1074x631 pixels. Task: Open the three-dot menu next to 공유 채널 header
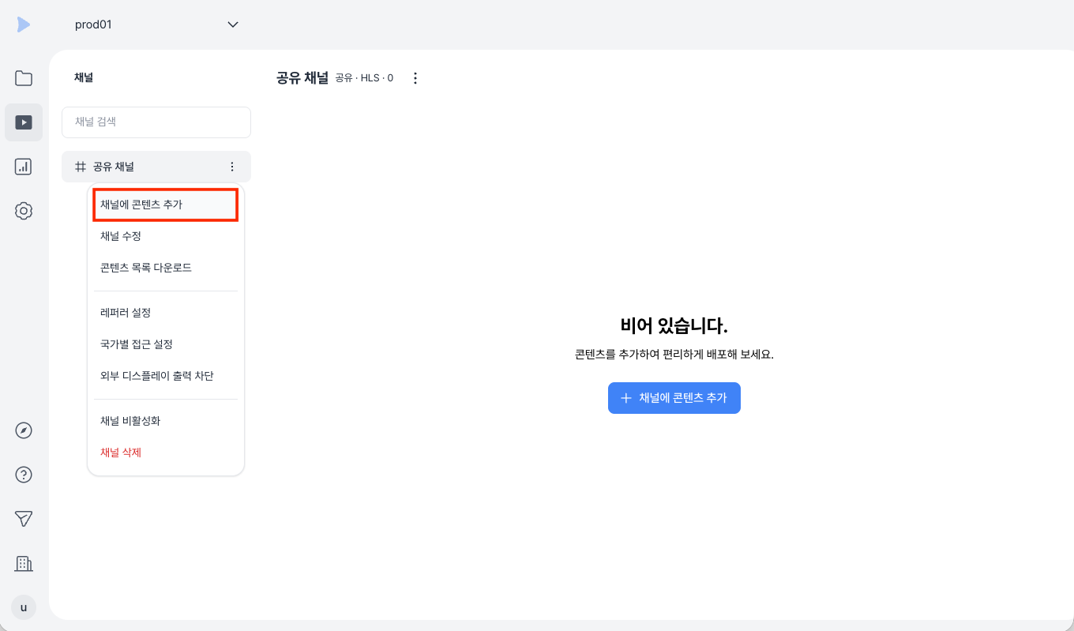point(415,78)
